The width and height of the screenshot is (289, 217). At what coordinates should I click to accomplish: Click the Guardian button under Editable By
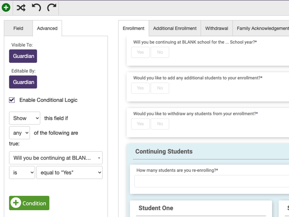click(x=23, y=82)
